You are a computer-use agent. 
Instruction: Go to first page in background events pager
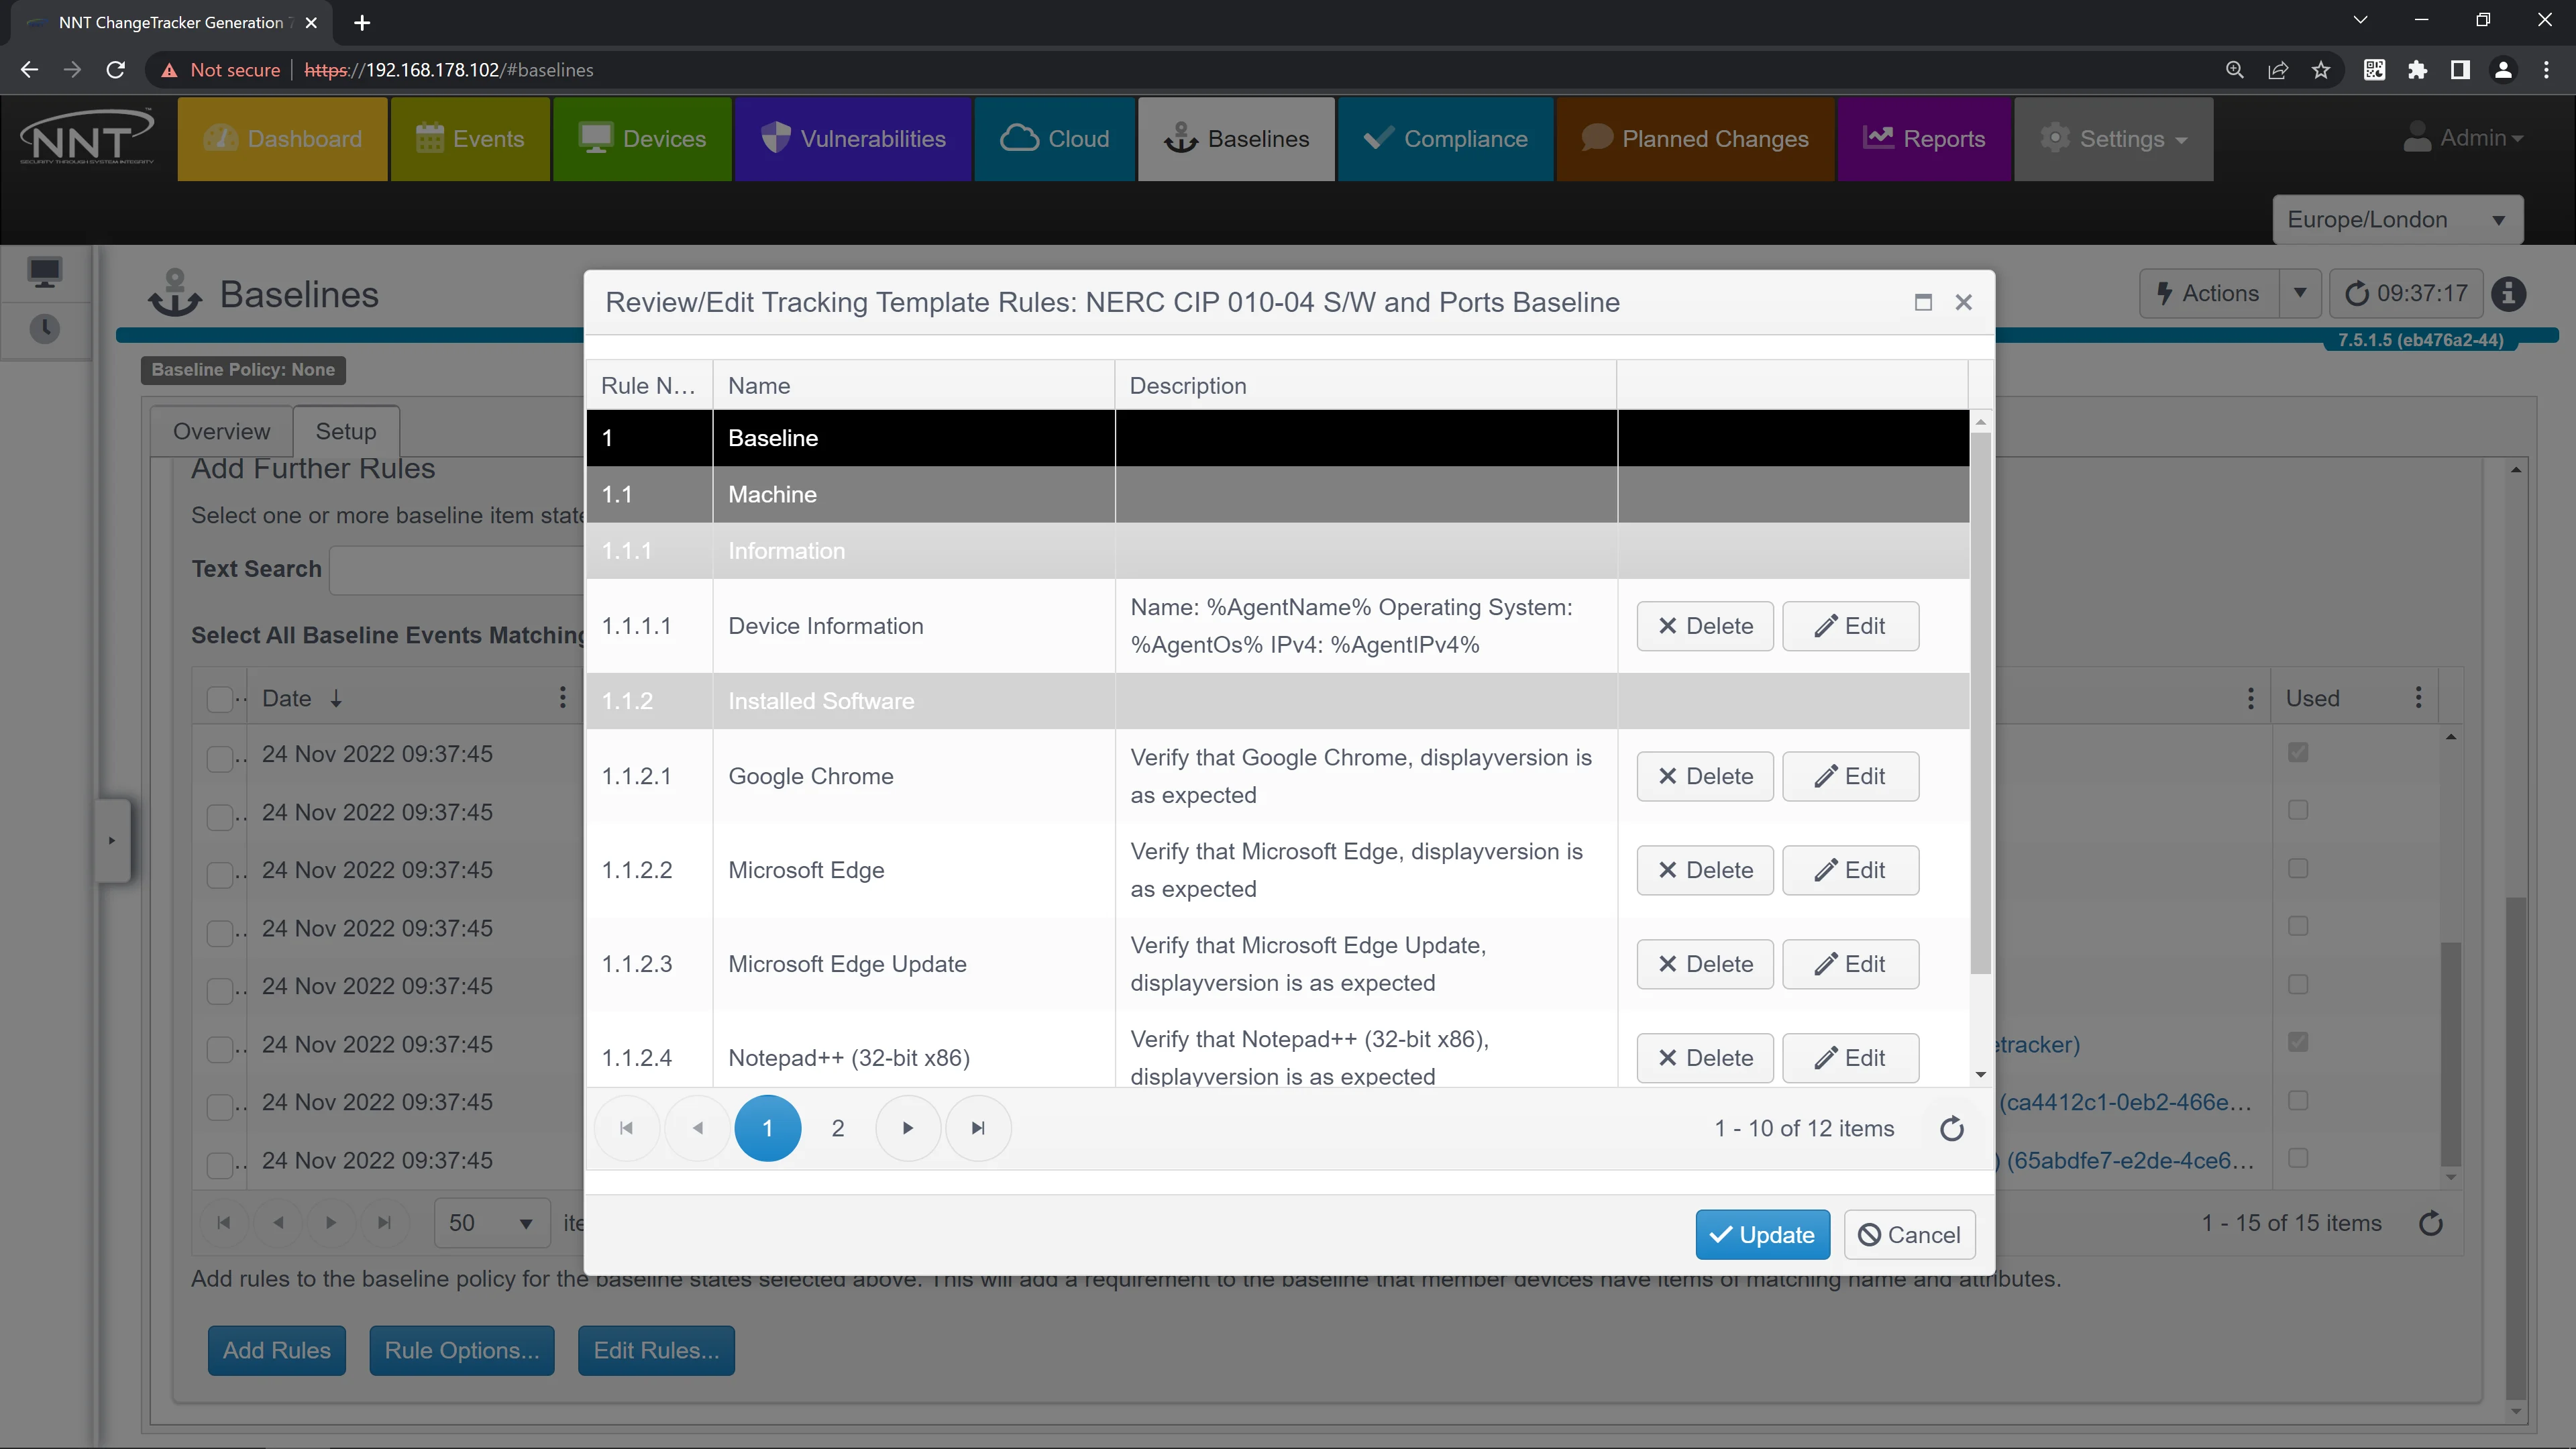[224, 1223]
